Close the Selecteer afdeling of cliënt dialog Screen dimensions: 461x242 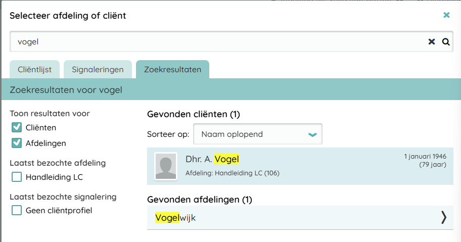coord(446,15)
